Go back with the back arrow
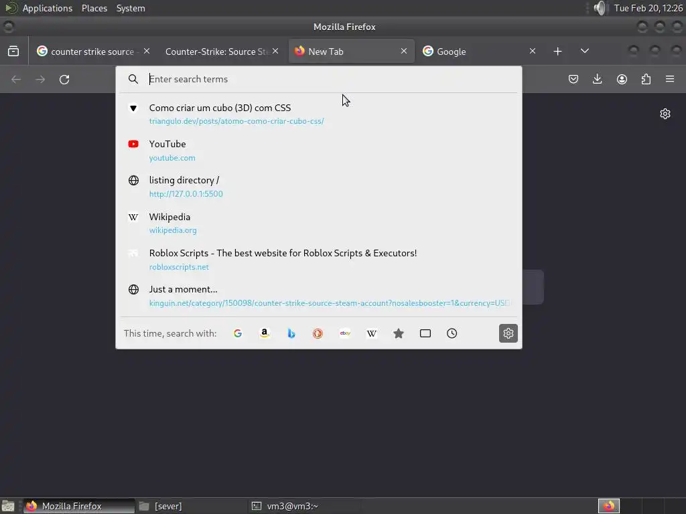The width and height of the screenshot is (686, 514). tap(16, 79)
